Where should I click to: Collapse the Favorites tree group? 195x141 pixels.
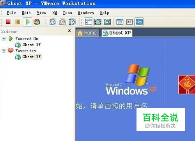[x=4, y=50]
